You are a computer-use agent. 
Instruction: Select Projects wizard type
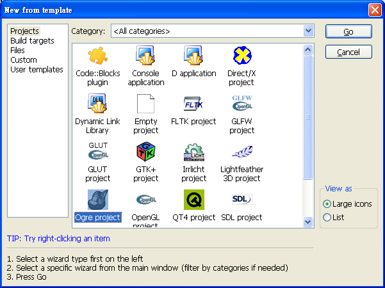click(24, 31)
